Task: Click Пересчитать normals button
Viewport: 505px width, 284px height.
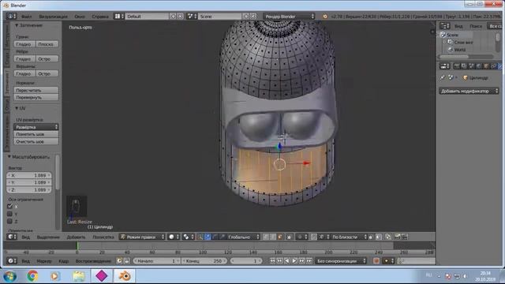Action: [36, 90]
